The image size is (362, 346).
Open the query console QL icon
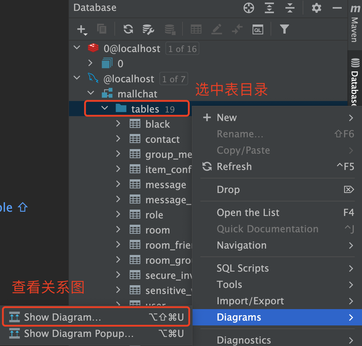258,30
